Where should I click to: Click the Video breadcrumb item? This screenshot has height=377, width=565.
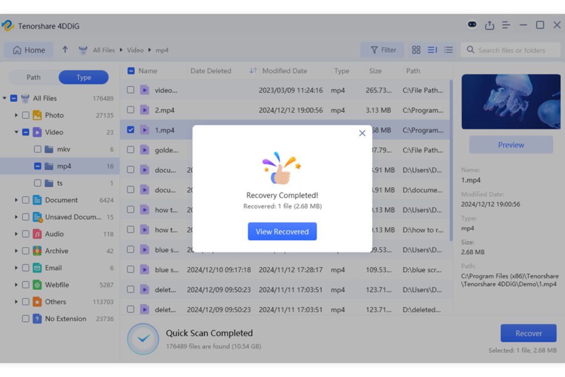pos(135,50)
